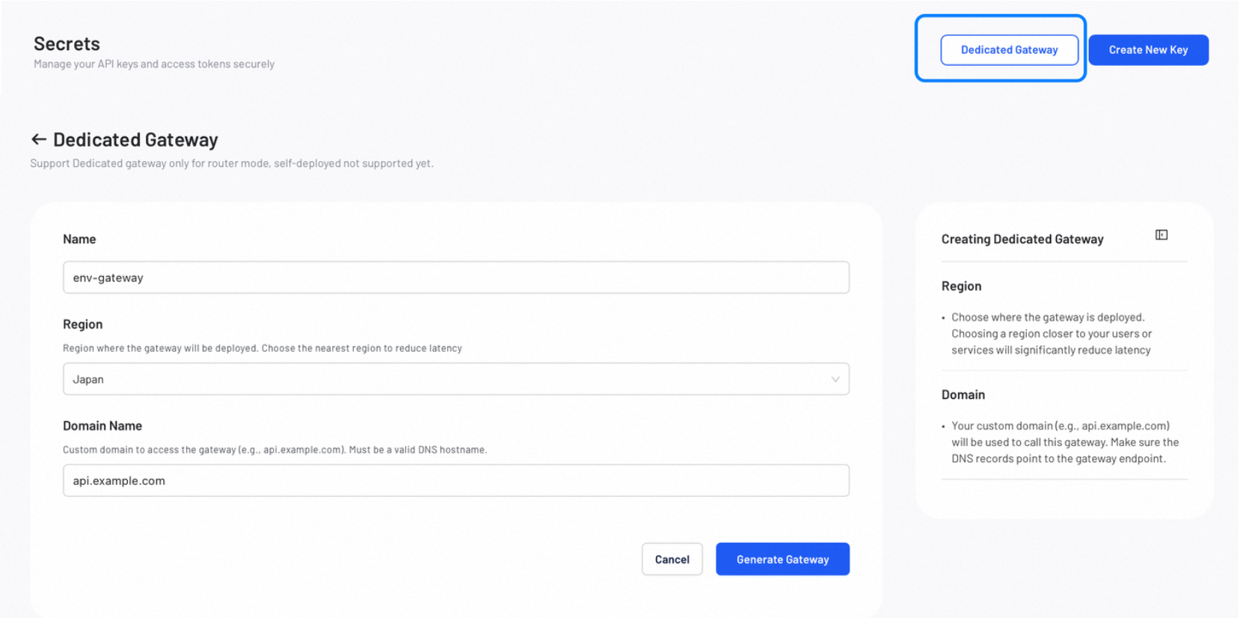Click the Region heading in help panel
The width and height of the screenshot is (1240, 618).
click(x=961, y=286)
